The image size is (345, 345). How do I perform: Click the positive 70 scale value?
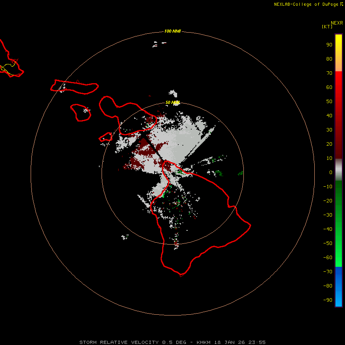(329, 73)
